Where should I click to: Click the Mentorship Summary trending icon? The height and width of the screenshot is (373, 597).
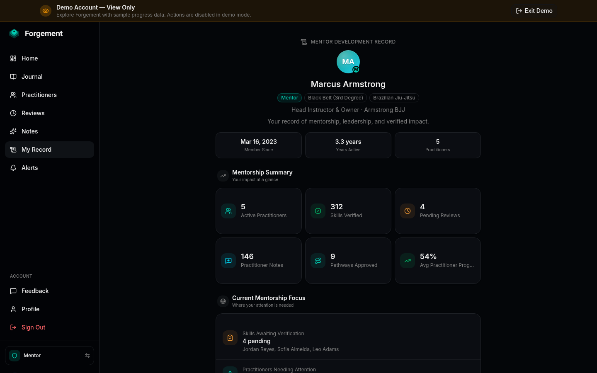(x=223, y=176)
